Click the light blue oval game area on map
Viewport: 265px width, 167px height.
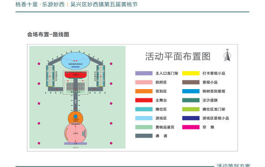(x=75, y=61)
